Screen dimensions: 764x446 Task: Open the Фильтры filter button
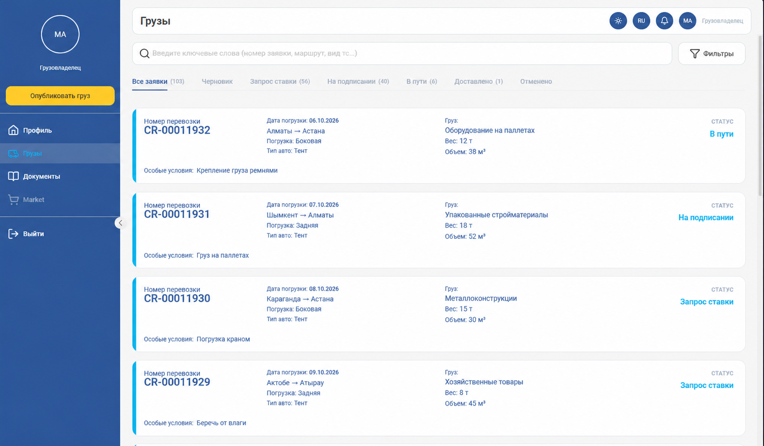[711, 53]
